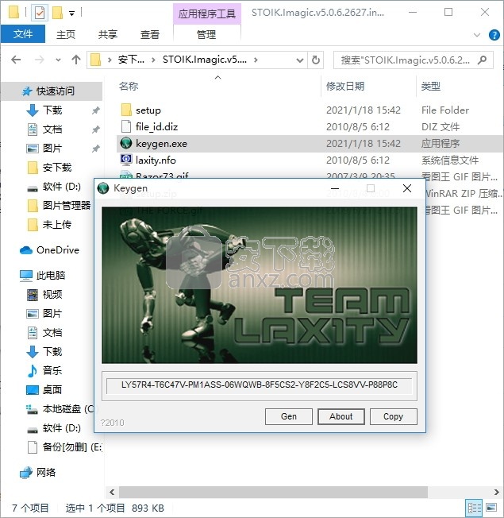Image resolution: width=504 pixels, height=518 pixels.
Task: Switch to the 查看 ribbon tab
Action: click(x=150, y=34)
